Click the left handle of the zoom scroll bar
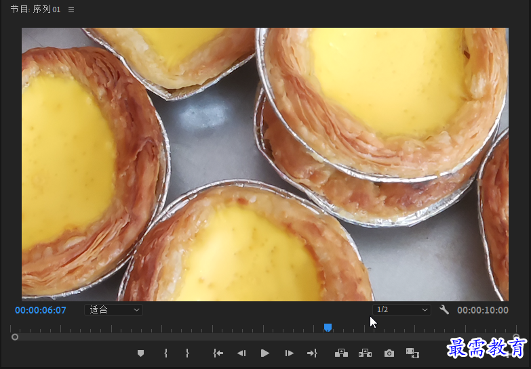 [14, 337]
